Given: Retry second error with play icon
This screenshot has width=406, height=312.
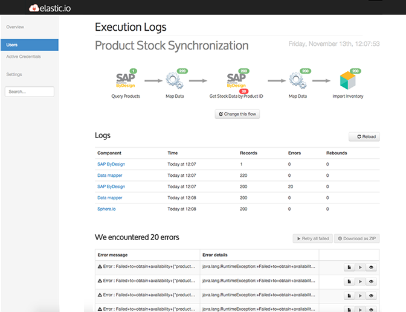Looking at the screenshot, I should point(360,281).
